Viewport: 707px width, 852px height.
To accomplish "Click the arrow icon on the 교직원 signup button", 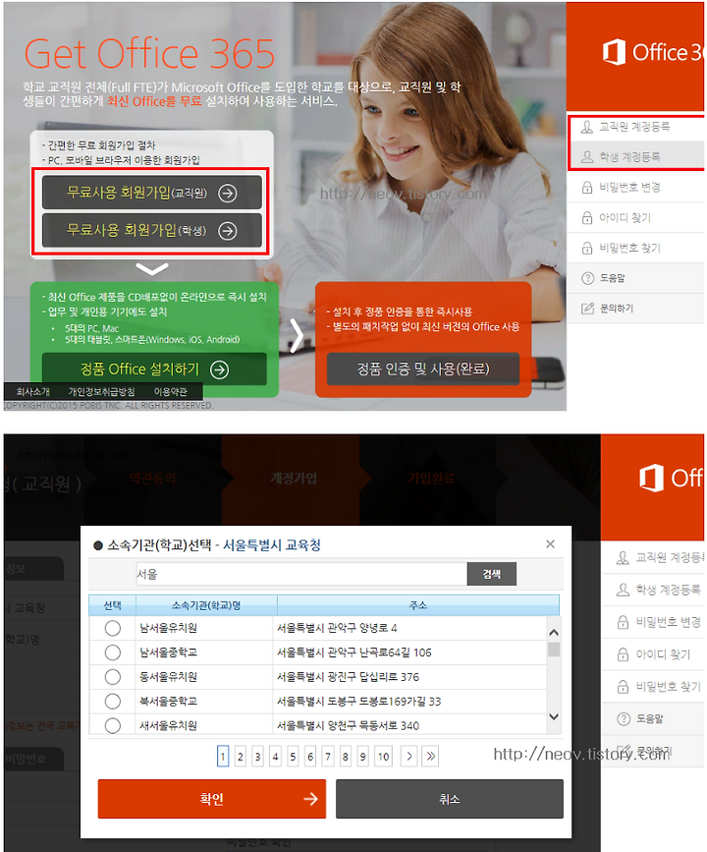I will [x=228, y=193].
